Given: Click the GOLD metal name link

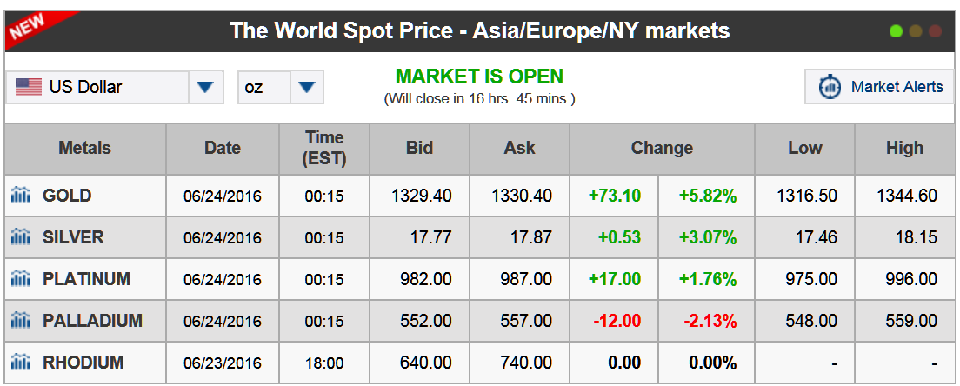Looking at the screenshot, I should 67,196.
